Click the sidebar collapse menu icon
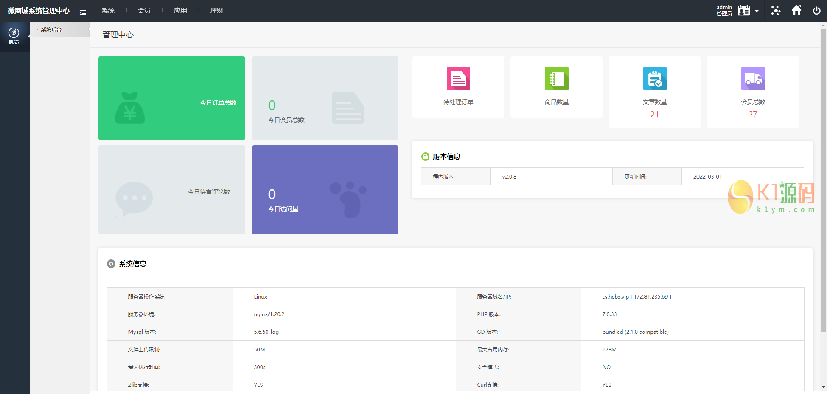Image resolution: width=827 pixels, height=394 pixels. click(83, 12)
